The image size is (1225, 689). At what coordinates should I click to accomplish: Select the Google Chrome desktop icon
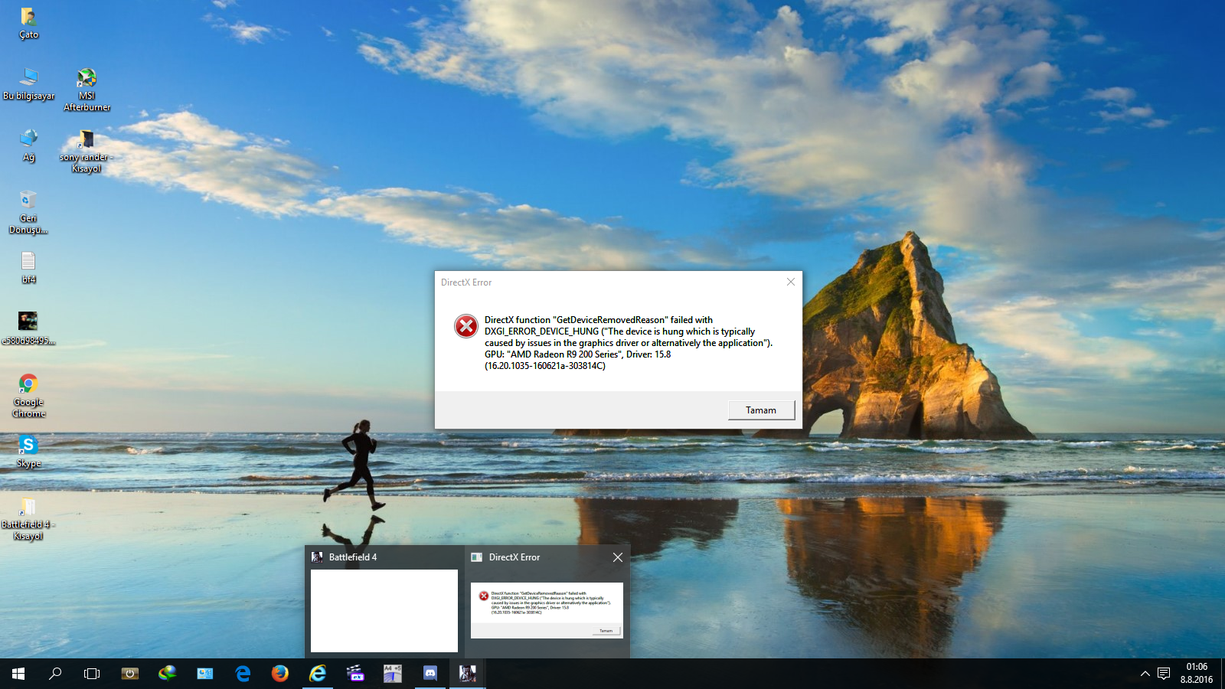[x=28, y=396]
